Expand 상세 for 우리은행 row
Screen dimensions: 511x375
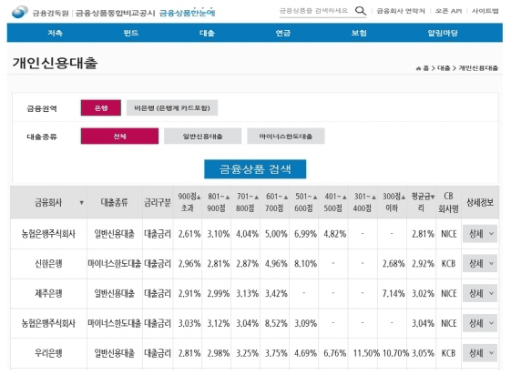tap(480, 353)
